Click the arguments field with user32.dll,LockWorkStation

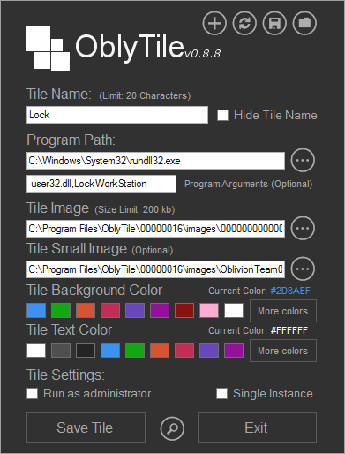coord(101,184)
